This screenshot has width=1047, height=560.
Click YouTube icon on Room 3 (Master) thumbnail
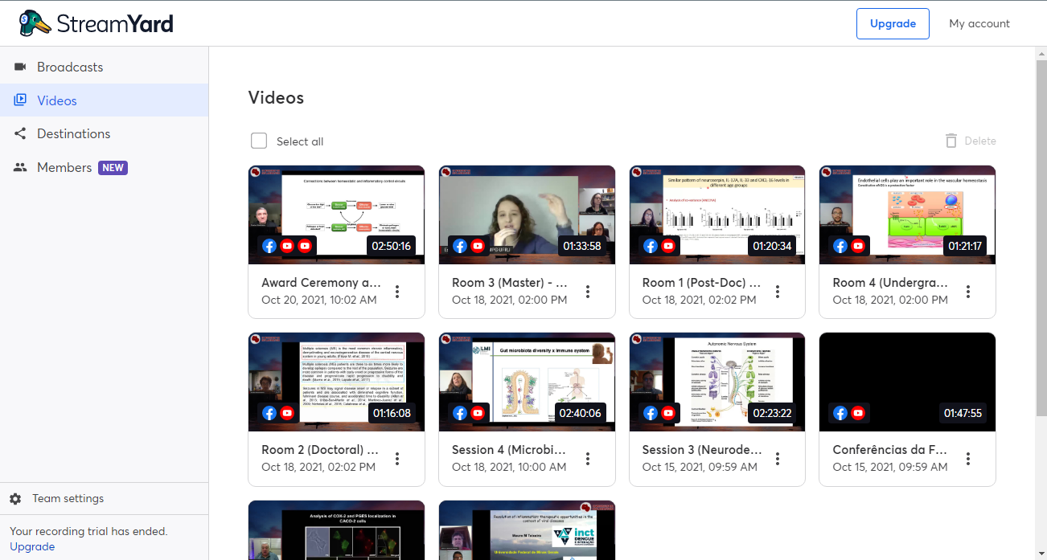click(x=478, y=246)
